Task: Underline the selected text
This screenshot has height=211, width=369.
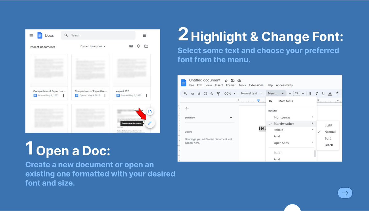Action: [323, 93]
